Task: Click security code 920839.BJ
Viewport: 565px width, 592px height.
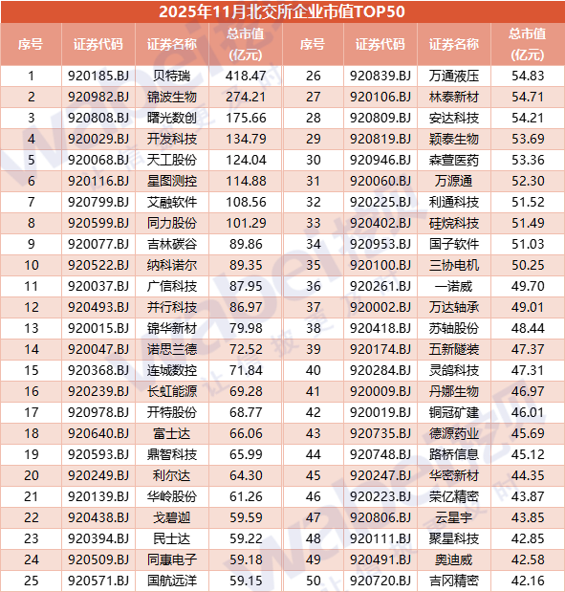Action: 380,76
